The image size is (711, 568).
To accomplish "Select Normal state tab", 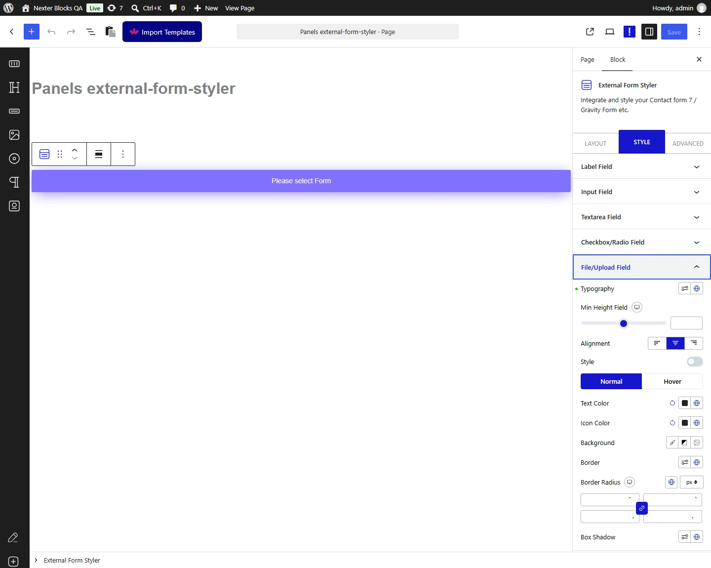I will tap(611, 381).
